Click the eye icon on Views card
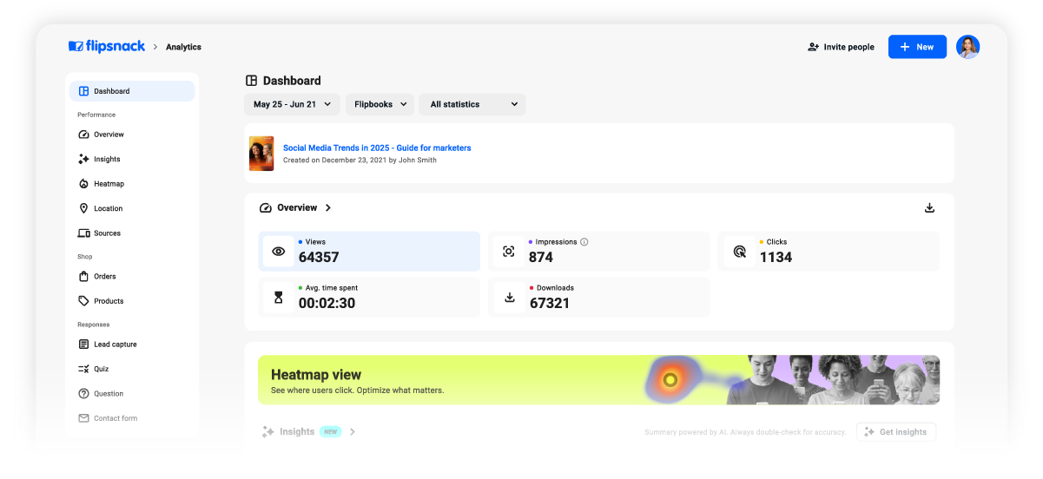Screen dimensions: 1043x479 point(279,252)
